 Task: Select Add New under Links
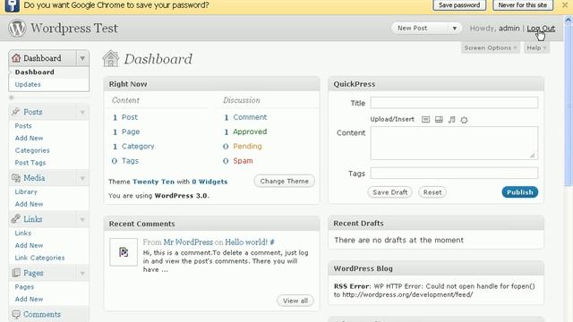point(29,245)
